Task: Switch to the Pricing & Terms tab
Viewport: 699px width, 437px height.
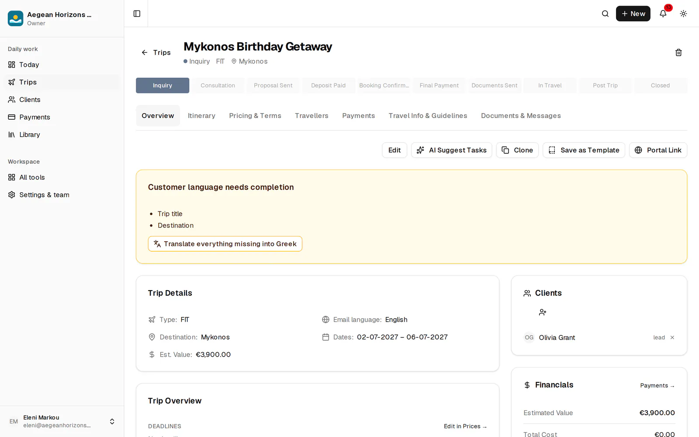Action: (x=255, y=116)
